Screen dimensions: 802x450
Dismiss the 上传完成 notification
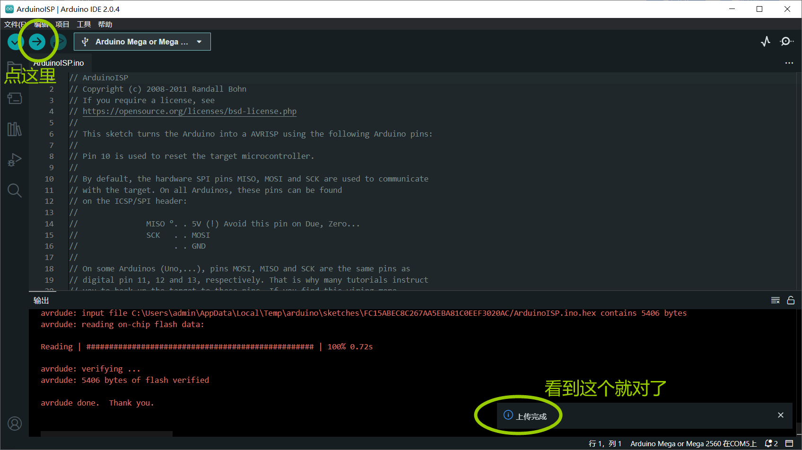tap(781, 415)
